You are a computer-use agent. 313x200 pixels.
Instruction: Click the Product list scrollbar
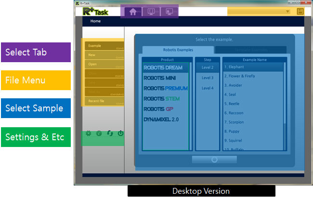(190, 107)
